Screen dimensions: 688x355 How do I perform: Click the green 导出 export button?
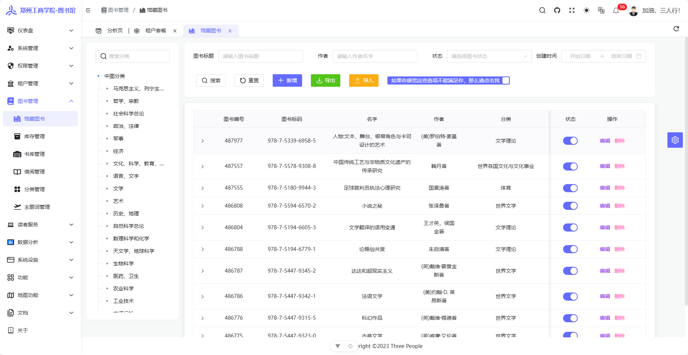click(x=326, y=80)
